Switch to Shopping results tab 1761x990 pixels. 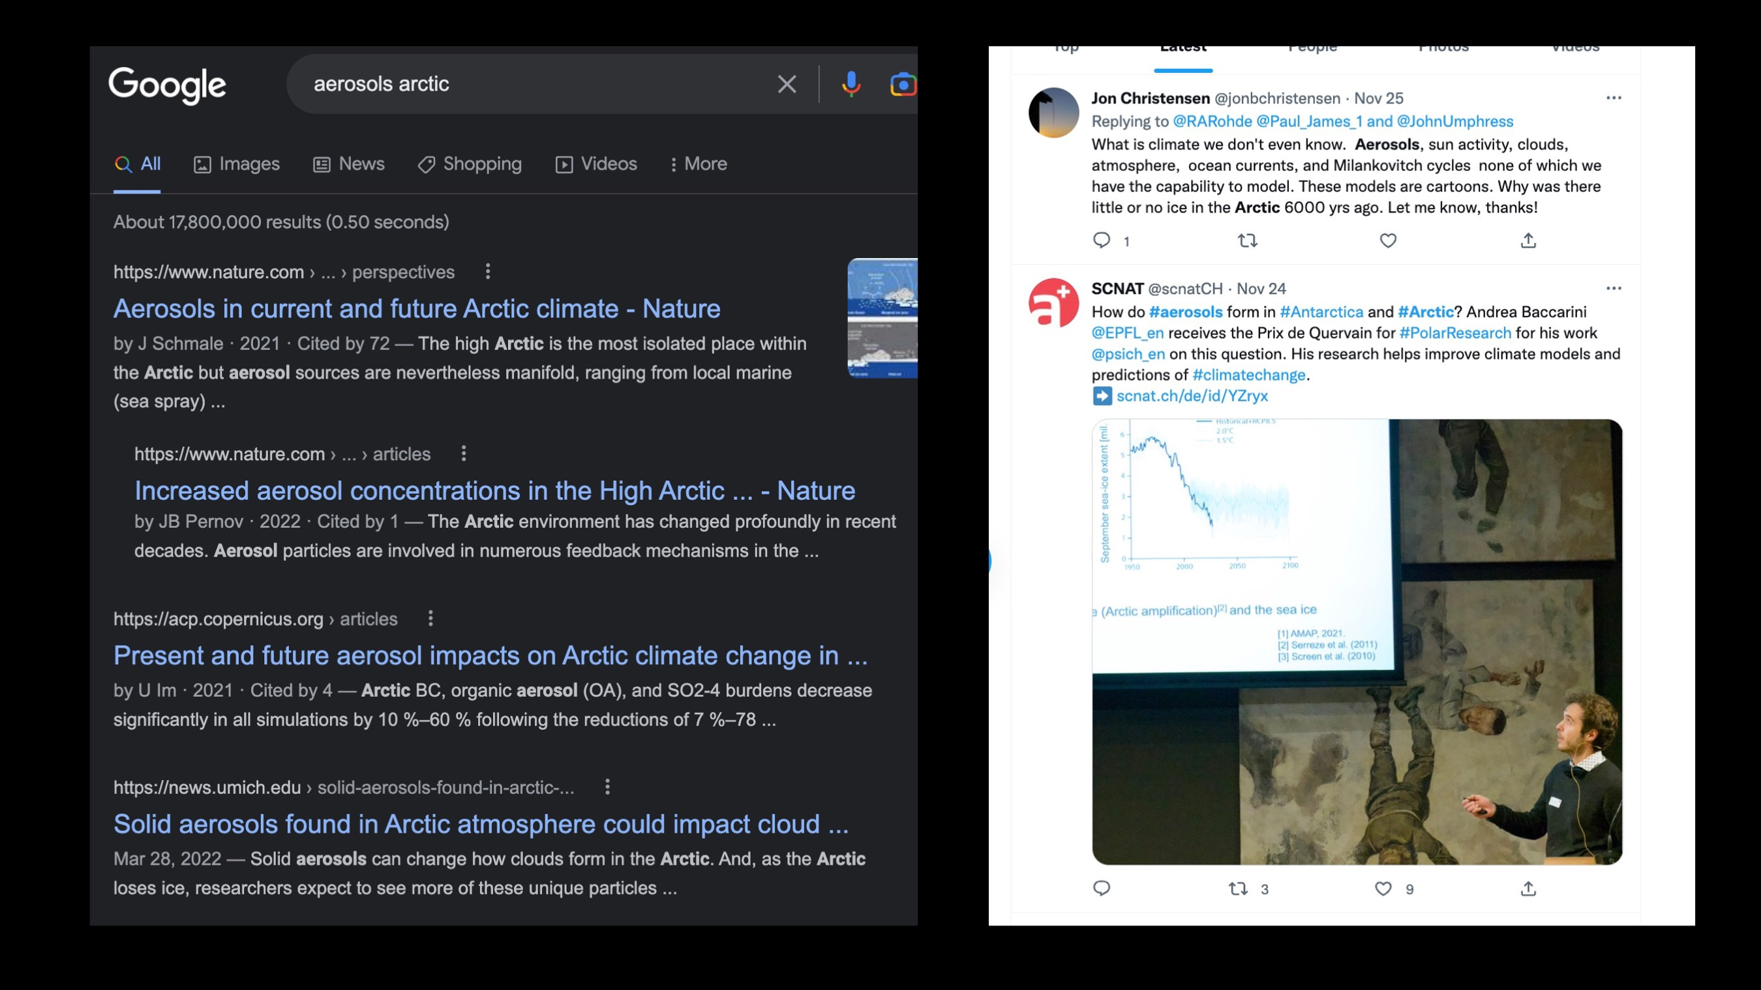pos(470,164)
